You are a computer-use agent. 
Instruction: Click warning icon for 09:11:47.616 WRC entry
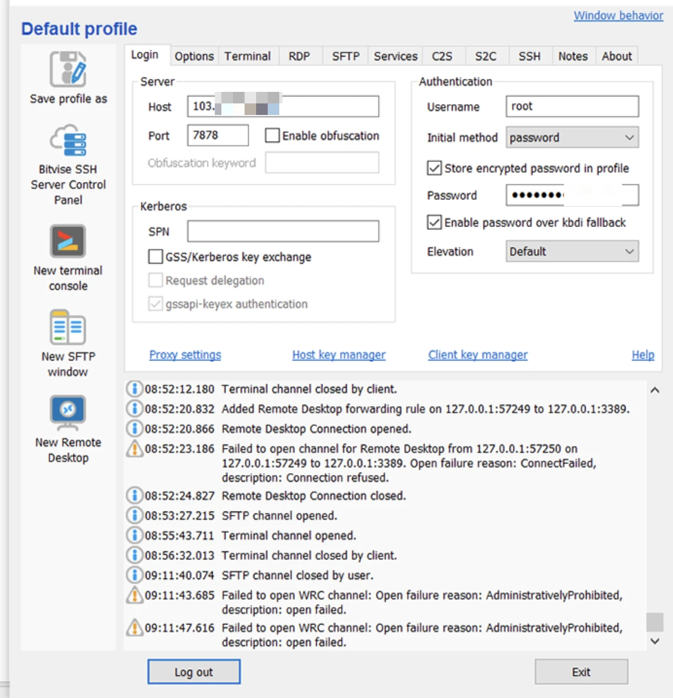point(134,628)
